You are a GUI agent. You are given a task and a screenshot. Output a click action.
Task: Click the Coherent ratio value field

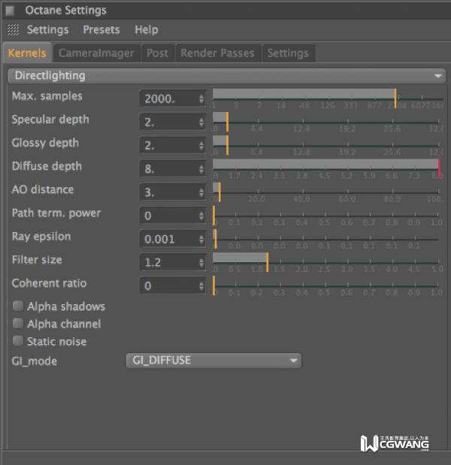173,286
